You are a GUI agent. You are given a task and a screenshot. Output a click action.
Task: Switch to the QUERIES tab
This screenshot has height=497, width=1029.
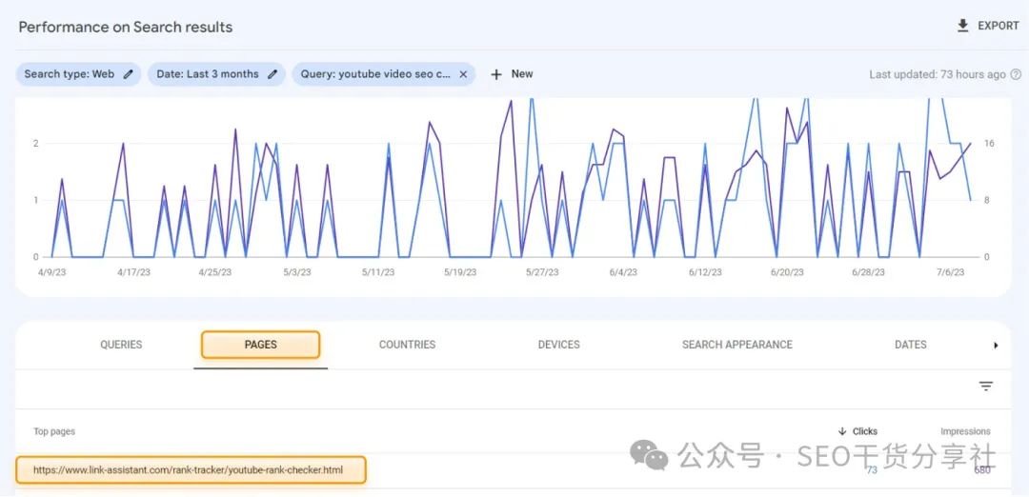click(121, 345)
